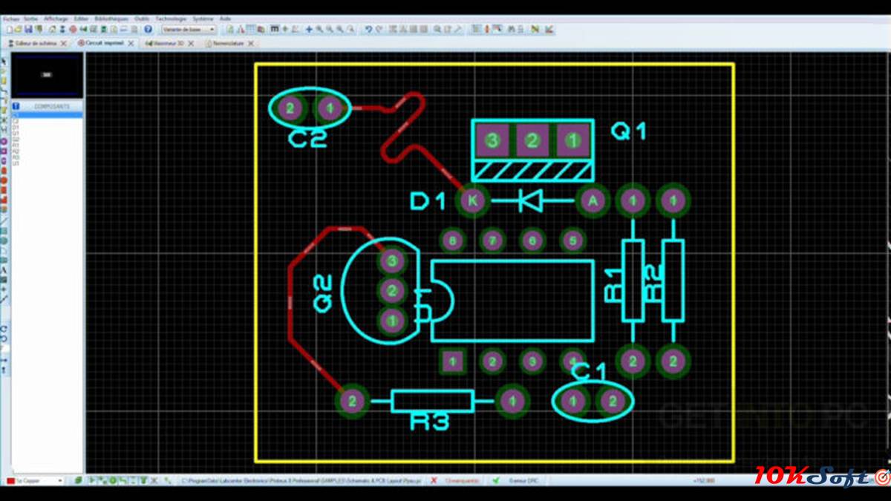Open the Sortie menu
Viewport: 891px width, 501px height.
pos(30,19)
